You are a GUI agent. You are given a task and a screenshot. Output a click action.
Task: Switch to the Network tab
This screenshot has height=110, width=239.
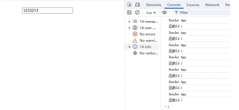pos(212,5)
